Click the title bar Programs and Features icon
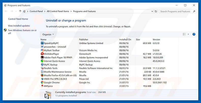The width and height of the screenshot is (201, 103). click(5, 5)
